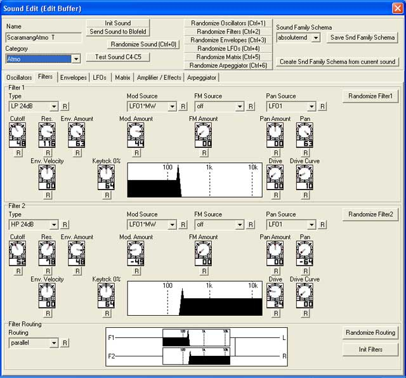The image size is (406, 378).
Task: Click the R button under Filter 1 Cutoff
Action: 18,153
